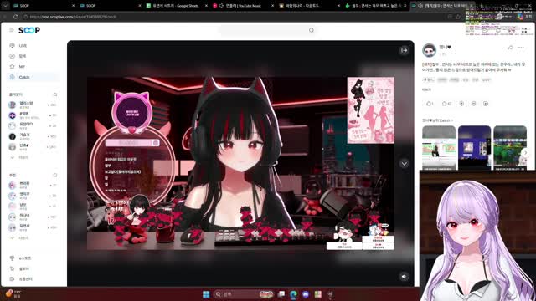Open fifth recommended streamer in sidebar
Image resolution: width=536 pixels, height=301 pixels.
[x=33, y=227]
